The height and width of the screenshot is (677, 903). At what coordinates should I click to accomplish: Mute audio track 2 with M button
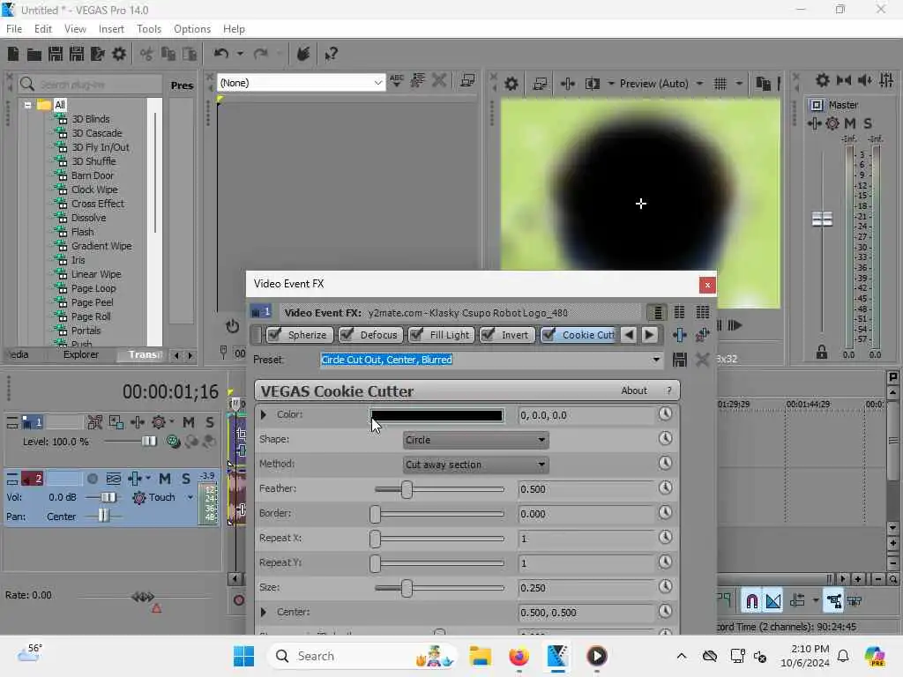coord(165,479)
